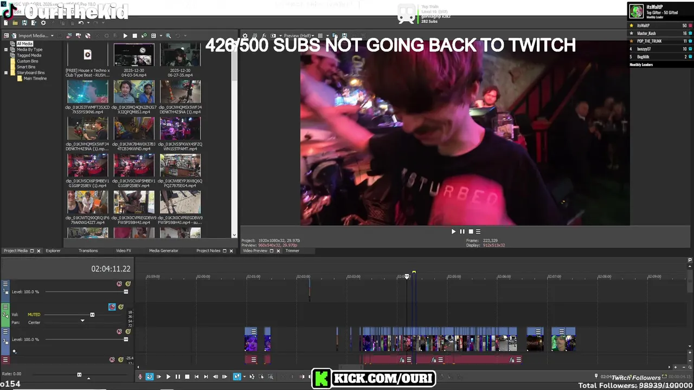Open the edit tool dropdown arrow
This screenshot has height=390, width=694.
tap(245, 376)
